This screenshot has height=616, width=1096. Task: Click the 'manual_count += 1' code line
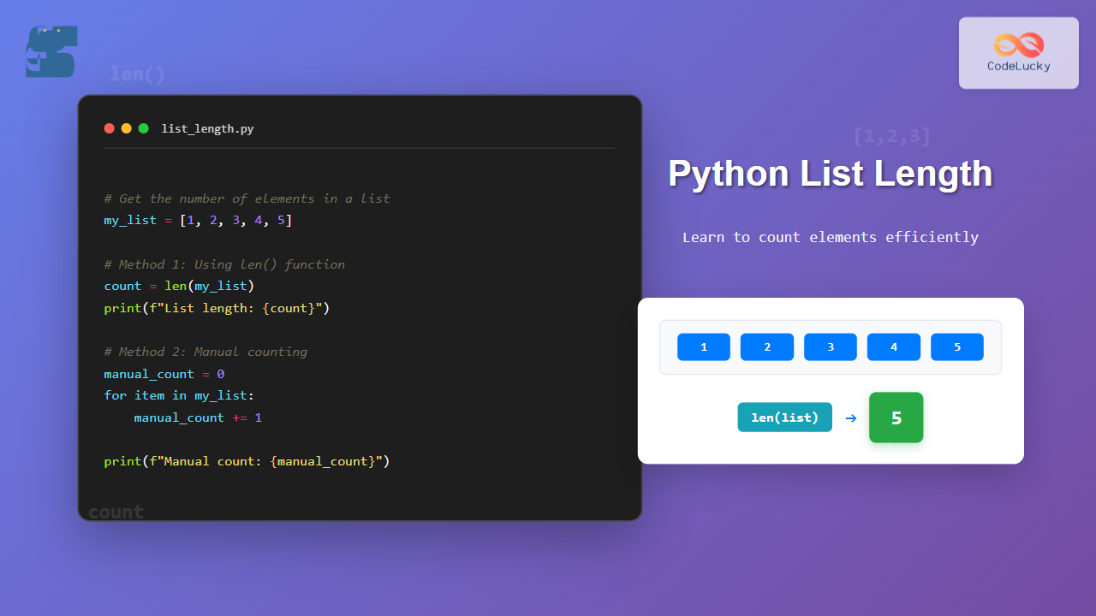tap(197, 418)
